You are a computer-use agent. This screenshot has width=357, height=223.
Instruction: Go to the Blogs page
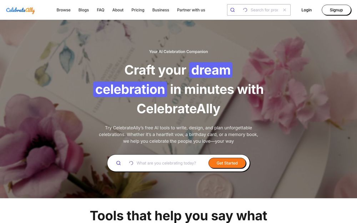[x=84, y=10]
